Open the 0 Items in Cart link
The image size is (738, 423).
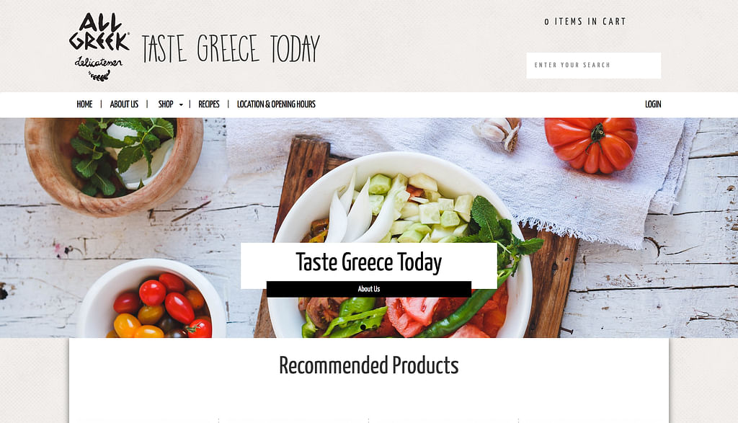pos(585,22)
